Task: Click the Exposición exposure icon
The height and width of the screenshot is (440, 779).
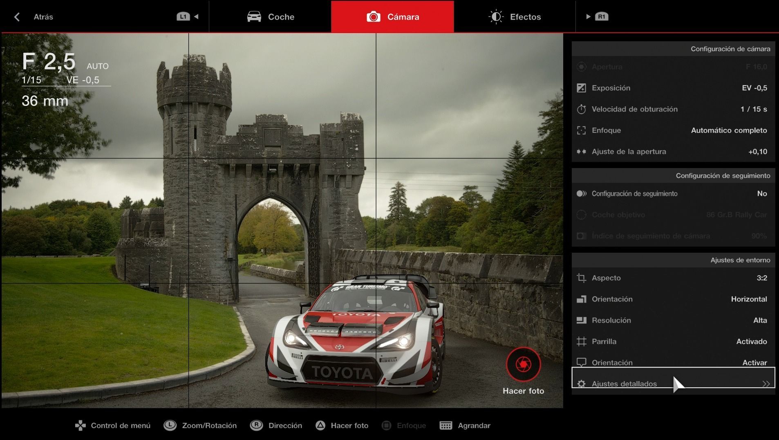Action: pos(581,88)
